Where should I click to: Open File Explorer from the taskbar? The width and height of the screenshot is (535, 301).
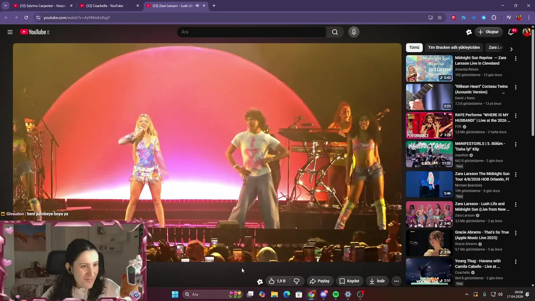tap(274, 294)
